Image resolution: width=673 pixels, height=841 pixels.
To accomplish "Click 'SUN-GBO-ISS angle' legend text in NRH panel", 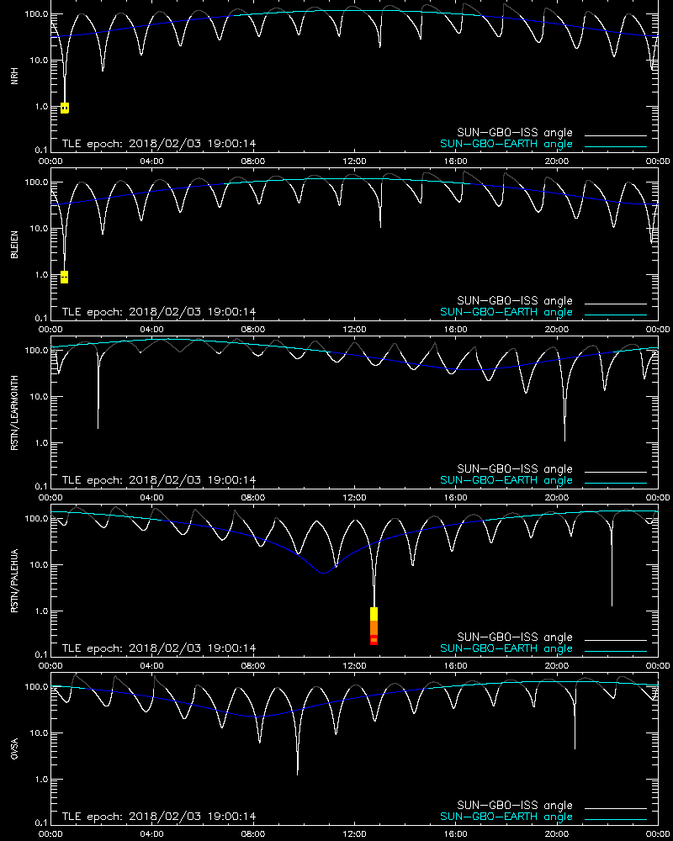I will [515, 133].
